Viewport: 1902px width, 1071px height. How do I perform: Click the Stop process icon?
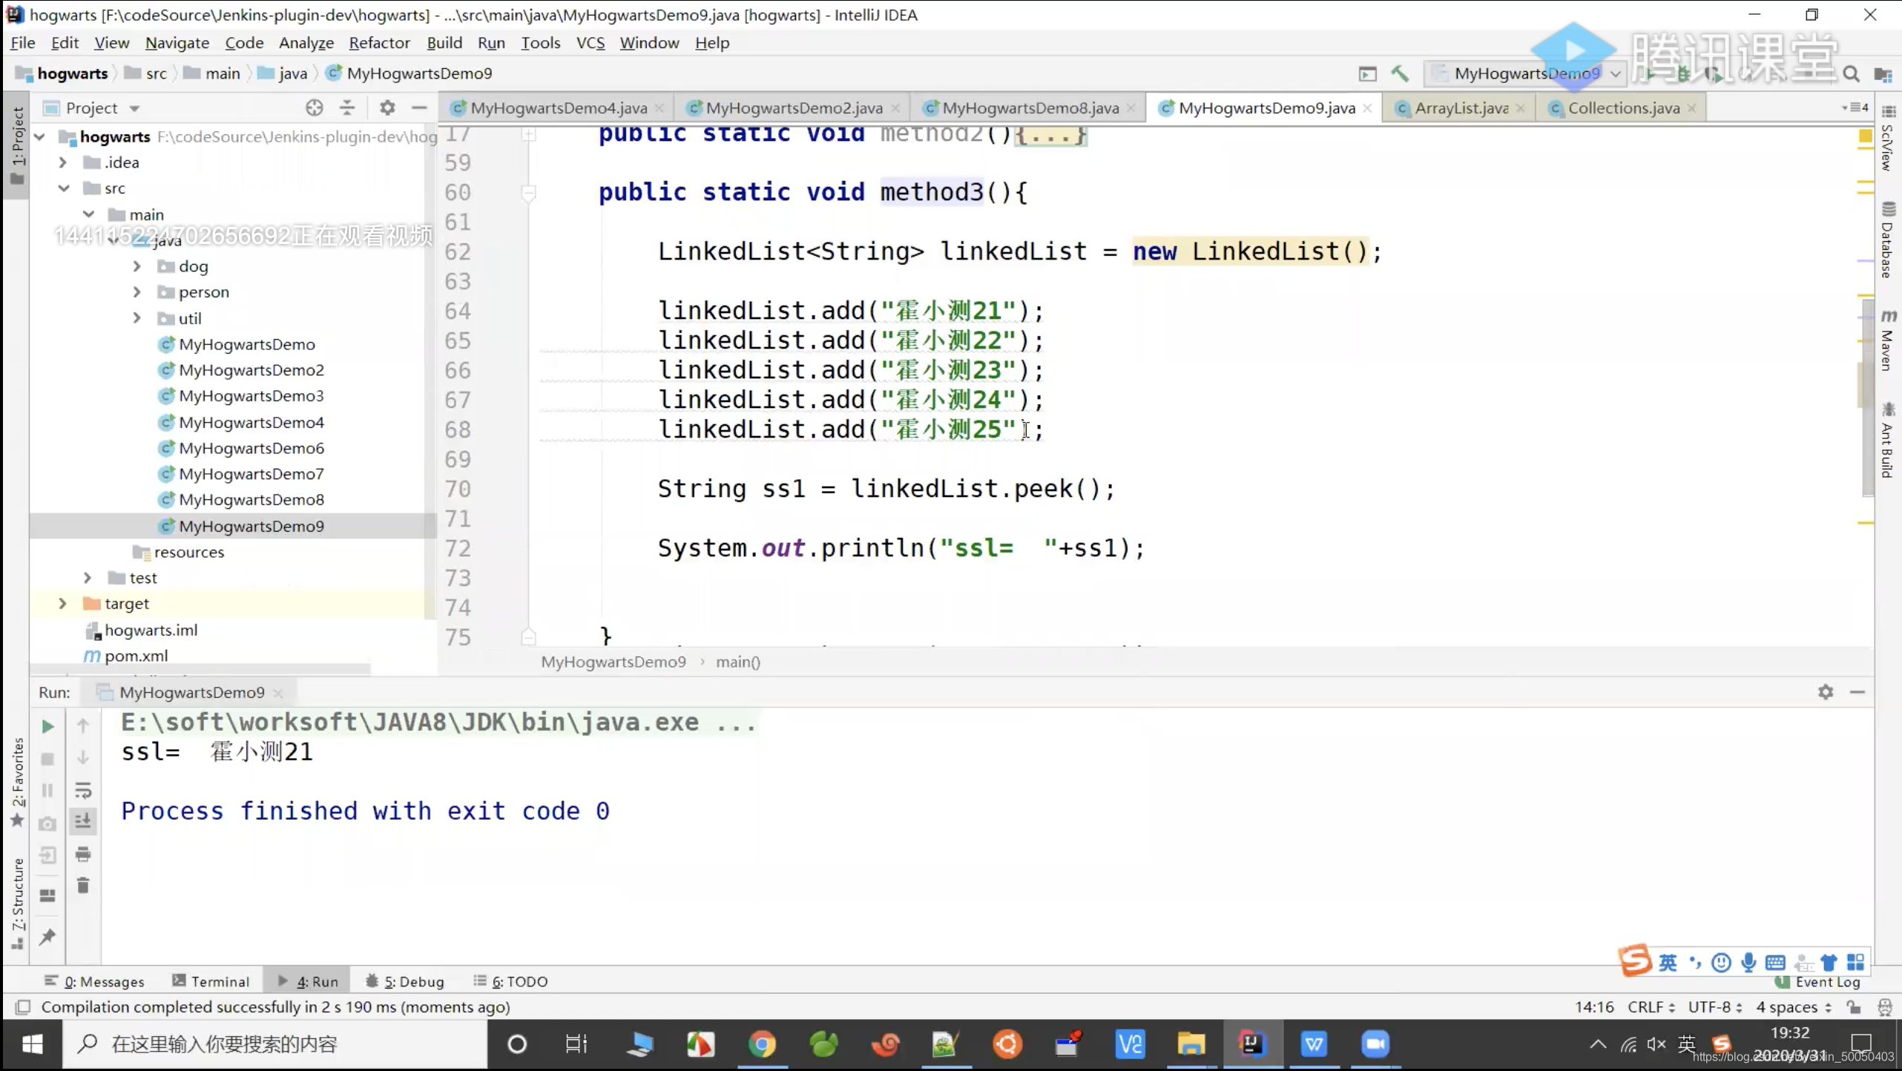pos(46,759)
